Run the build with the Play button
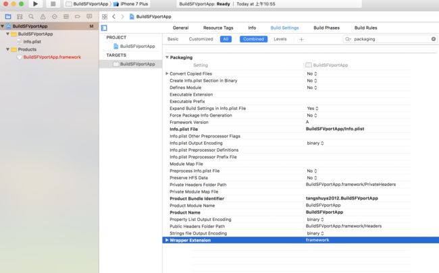 pyautogui.click(x=35, y=4)
